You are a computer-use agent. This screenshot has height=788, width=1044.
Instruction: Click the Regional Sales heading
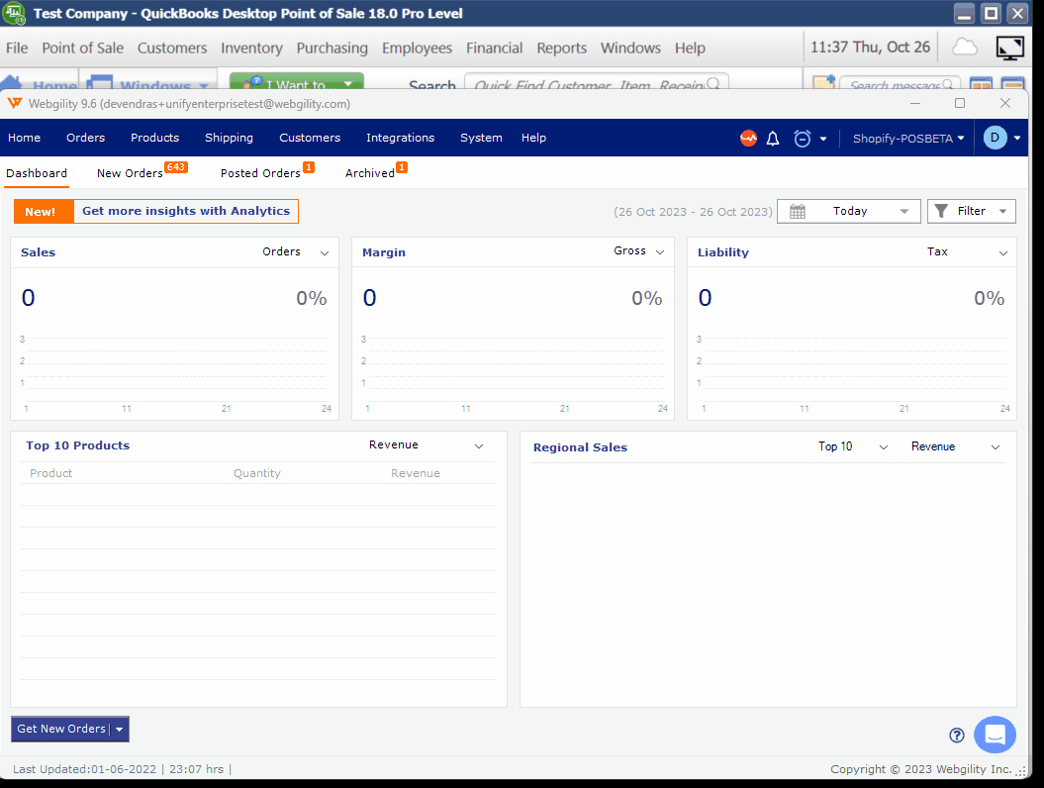pyautogui.click(x=580, y=447)
